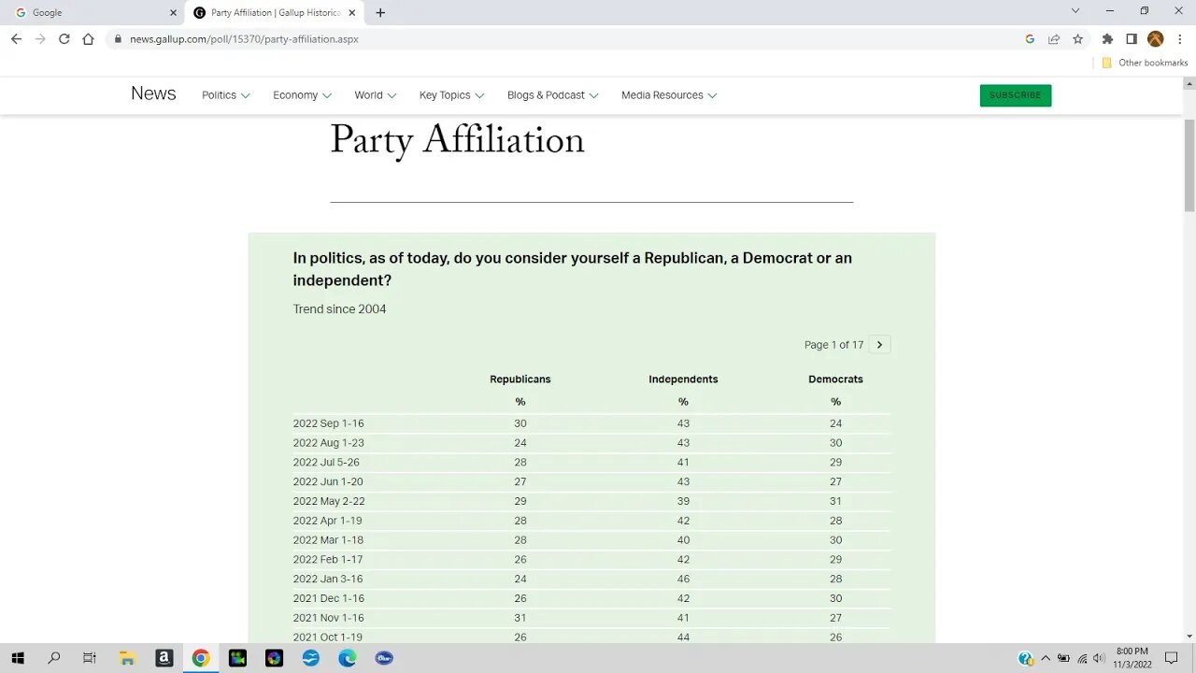Click the 2022 Sep 1-16 row label
The image size is (1196, 673).
pyautogui.click(x=328, y=423)
